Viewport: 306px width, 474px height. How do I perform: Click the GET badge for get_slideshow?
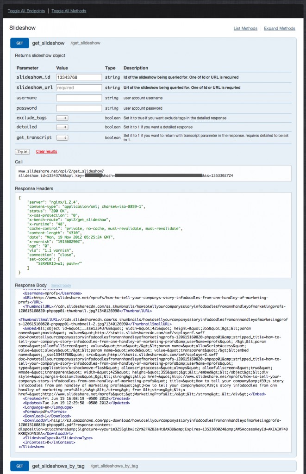click(x=20, y=44)
